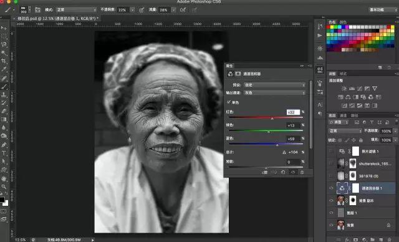
Task: Open the 输出通道 output channel dropdown
Action: tap(274, 93)
